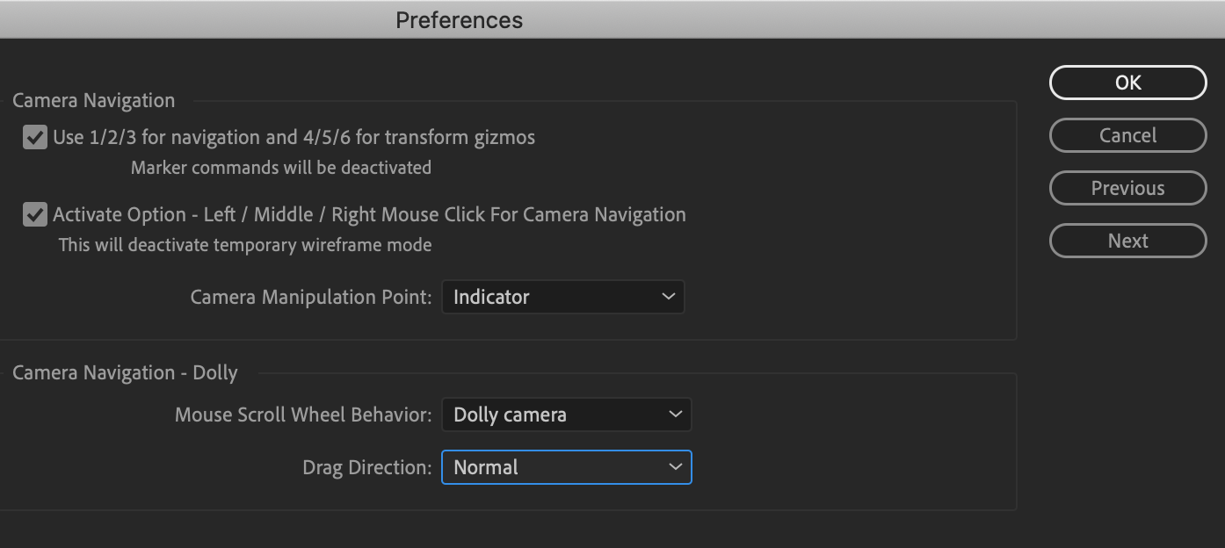Disable Option mouse click camera navigation checkbox
The height and width of the screenshot is (548, 1225).
pyautogui.click(x=35, y=214)
